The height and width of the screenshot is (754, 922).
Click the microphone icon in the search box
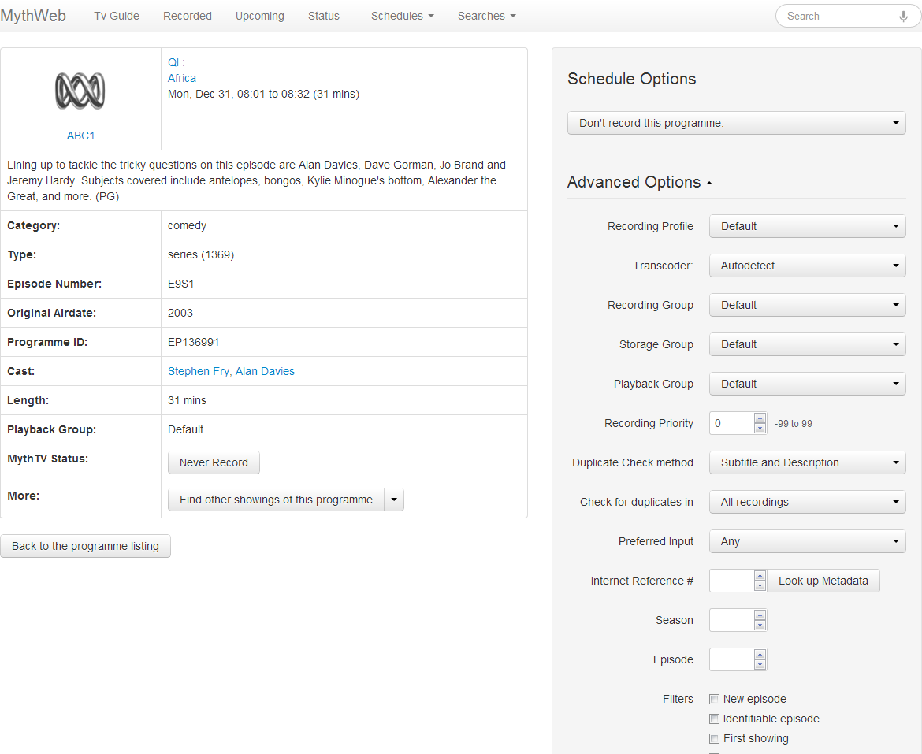point(903,17)
